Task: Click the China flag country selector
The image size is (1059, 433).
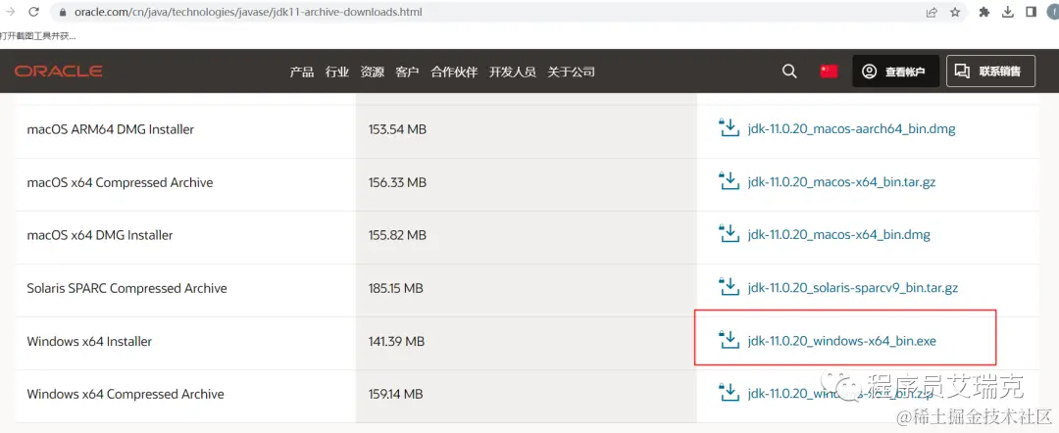Action: pos(829,71)
